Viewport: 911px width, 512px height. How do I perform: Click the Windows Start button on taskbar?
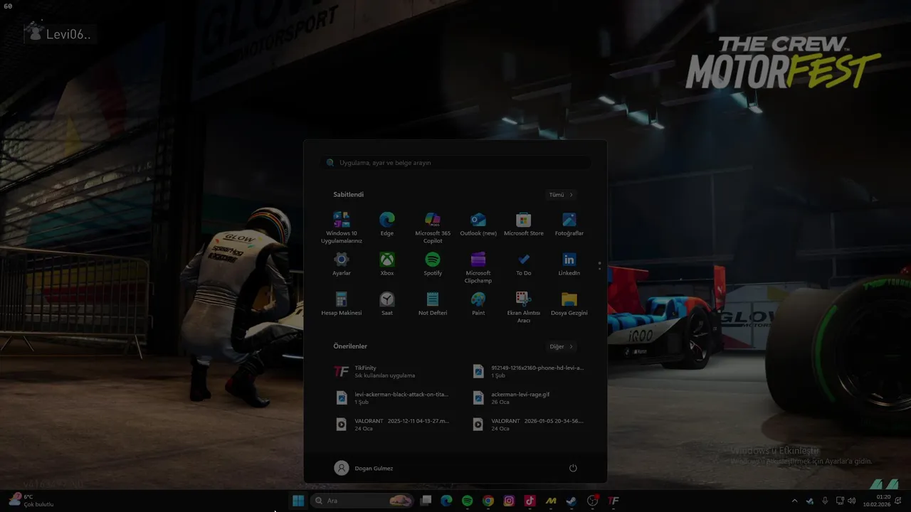point(298,501)
